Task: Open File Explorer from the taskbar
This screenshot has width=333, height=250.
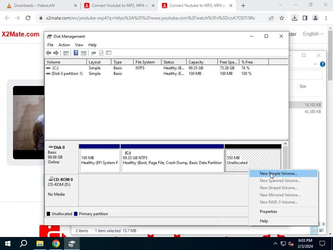Action: (x=40, y=243)
